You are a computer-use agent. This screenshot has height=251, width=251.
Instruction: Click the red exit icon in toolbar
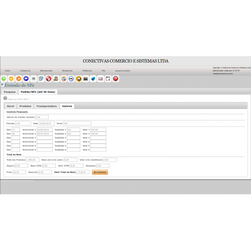click(x=115, y=78)
